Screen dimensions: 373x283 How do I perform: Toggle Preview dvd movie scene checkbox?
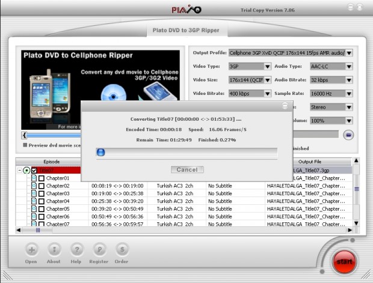coord(25,145)
